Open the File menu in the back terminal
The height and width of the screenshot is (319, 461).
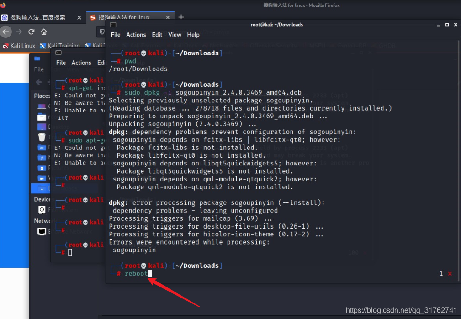point(61,63)
